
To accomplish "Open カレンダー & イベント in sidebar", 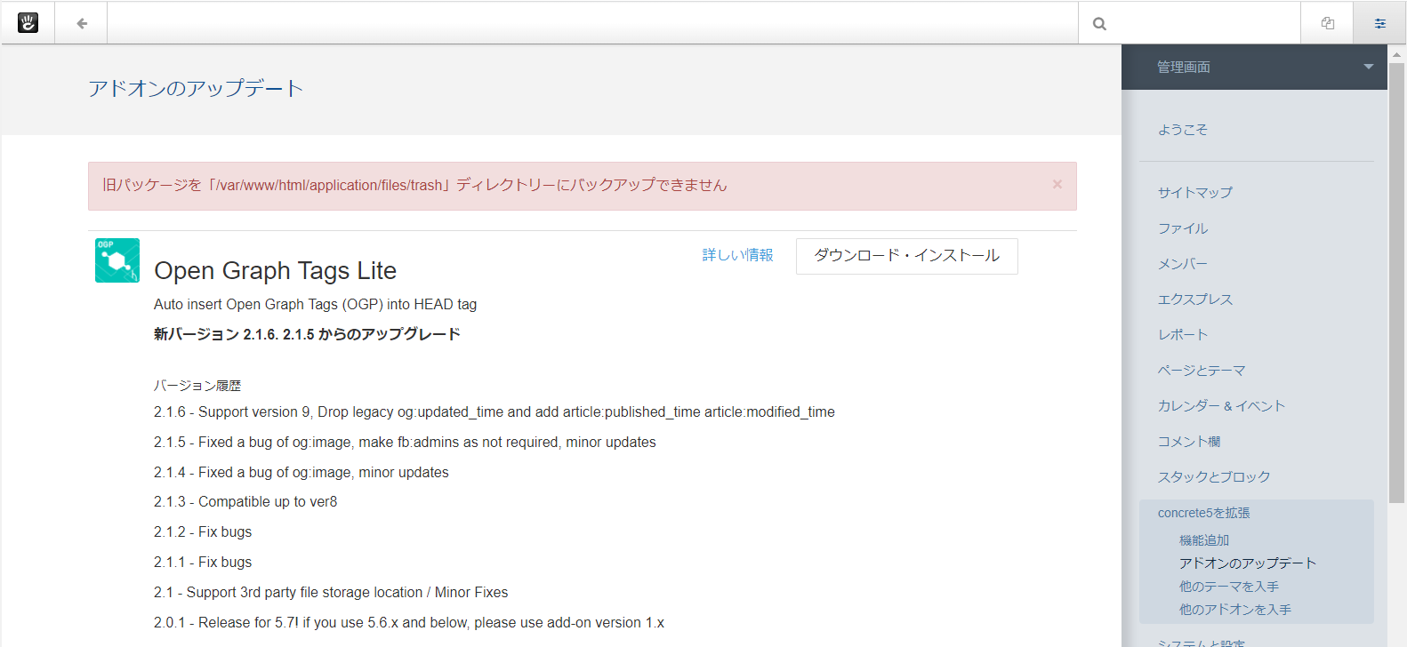I will (x=1221, y=406).
